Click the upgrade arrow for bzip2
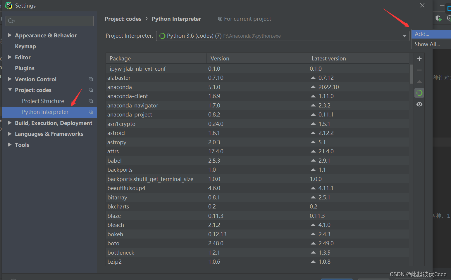451x280 pixels. [313, 262]
